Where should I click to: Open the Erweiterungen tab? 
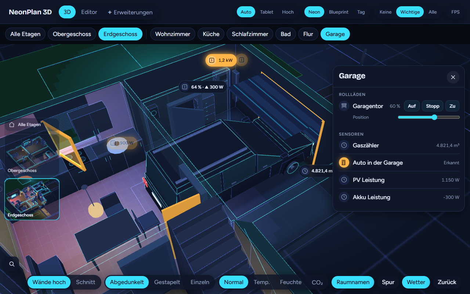[x=130, y=12]
